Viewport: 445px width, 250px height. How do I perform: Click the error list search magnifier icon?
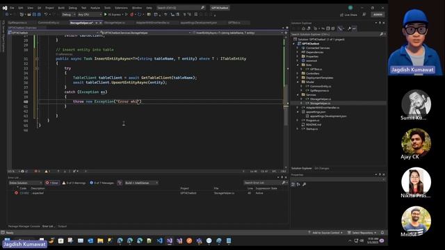tap(283, 183)
